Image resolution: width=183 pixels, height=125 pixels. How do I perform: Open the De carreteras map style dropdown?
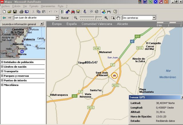point(154,18)
